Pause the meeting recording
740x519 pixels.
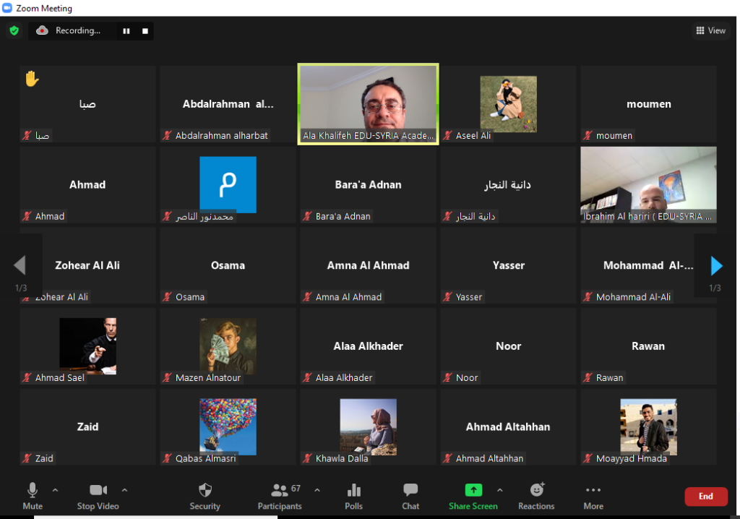coord(126,31)
